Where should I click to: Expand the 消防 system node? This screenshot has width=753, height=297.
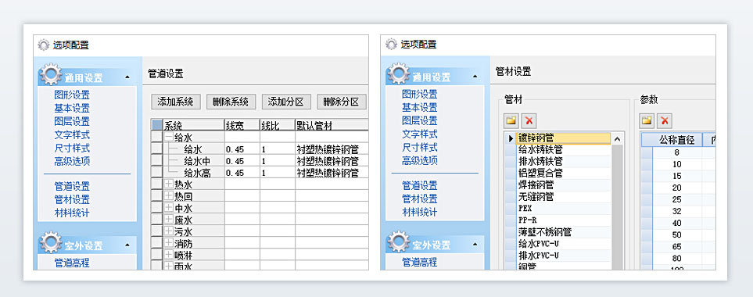pyautogui.click(x=169, y=243)
